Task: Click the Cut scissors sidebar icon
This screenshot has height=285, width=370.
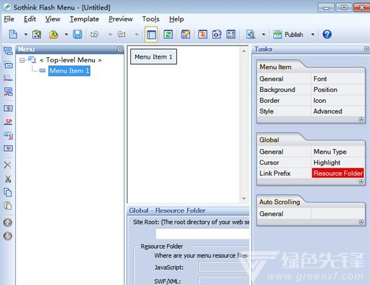Action: (8, 179)
